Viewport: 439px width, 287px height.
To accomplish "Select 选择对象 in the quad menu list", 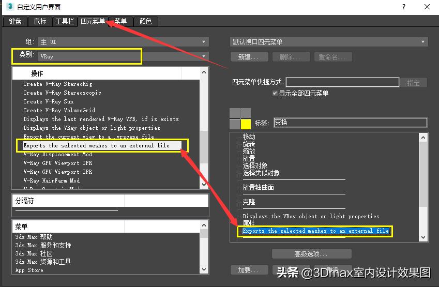I will coord(255,165).
